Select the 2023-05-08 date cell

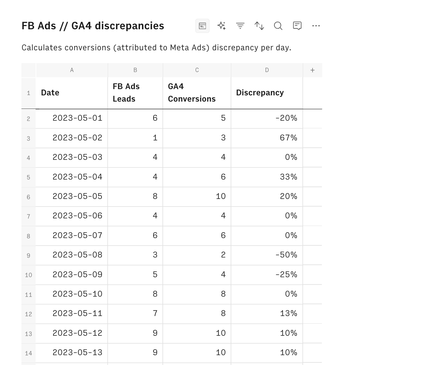coord(72,255)
